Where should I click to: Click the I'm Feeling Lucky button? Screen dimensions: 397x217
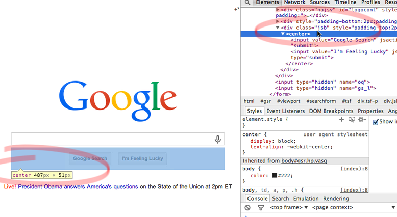point(142,158)
